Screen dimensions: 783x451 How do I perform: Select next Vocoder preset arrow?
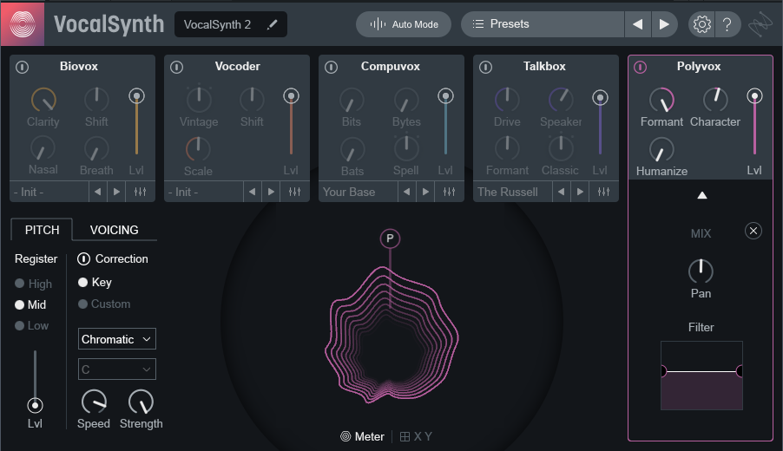coord(271,192)
